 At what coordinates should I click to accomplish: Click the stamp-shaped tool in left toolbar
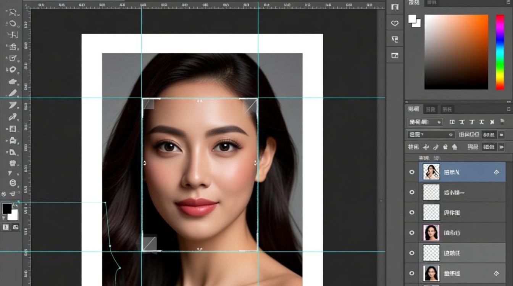click(13, 140)
